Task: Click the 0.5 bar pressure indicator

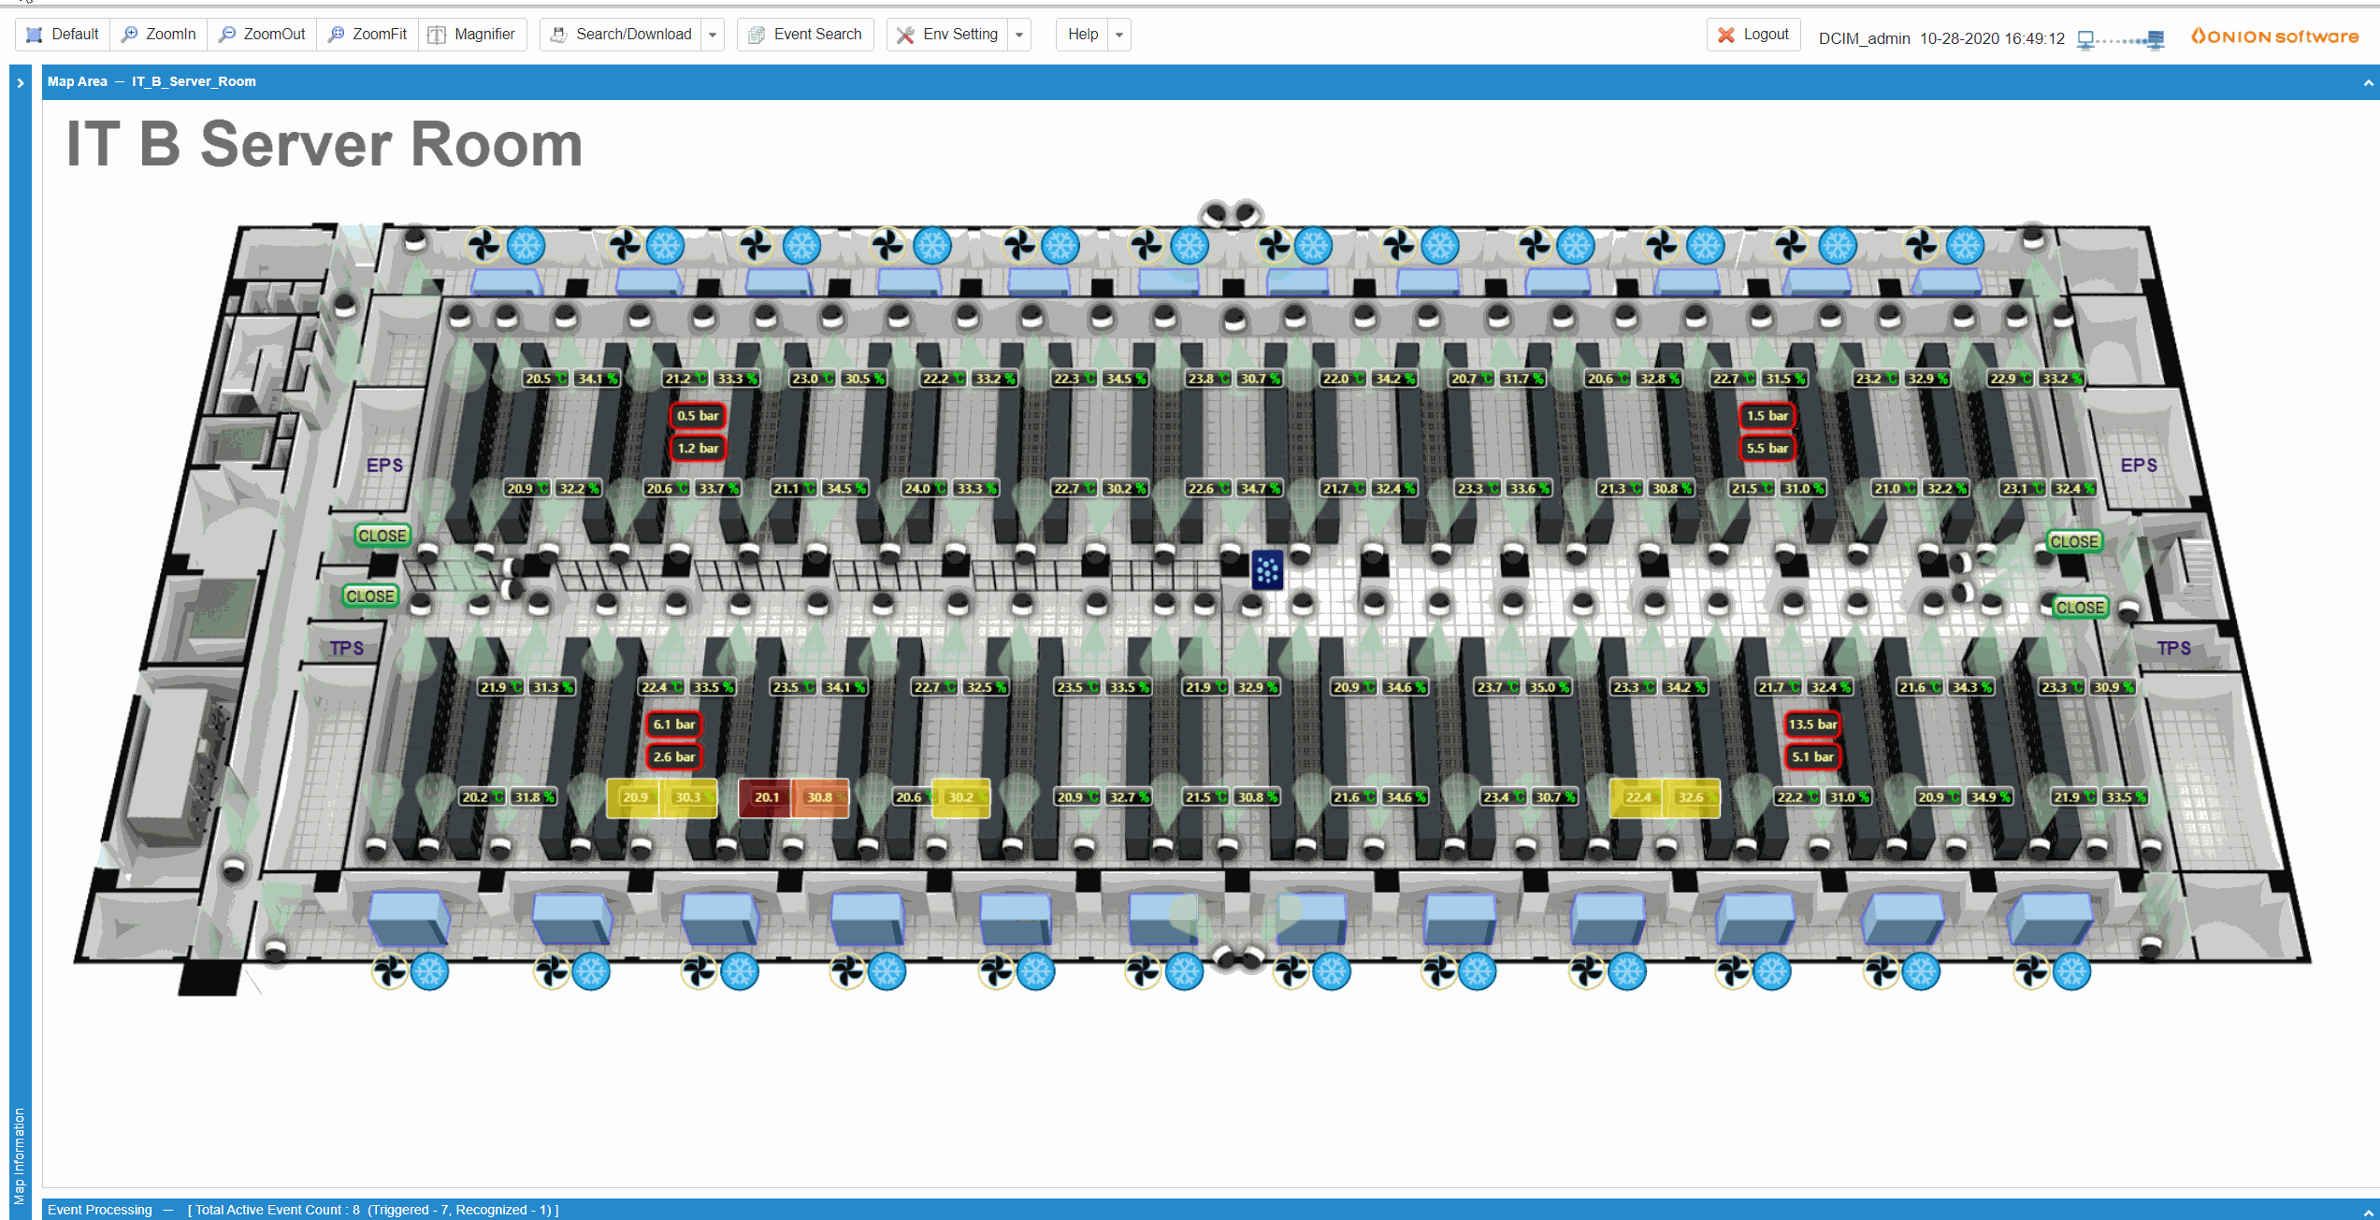Action: click(x=698, y=416)
